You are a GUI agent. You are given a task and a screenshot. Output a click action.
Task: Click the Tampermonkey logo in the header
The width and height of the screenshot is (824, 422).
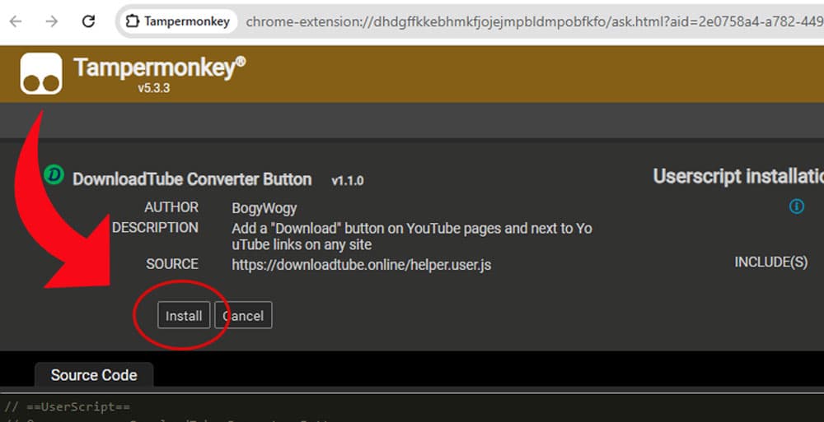[41, 73]
